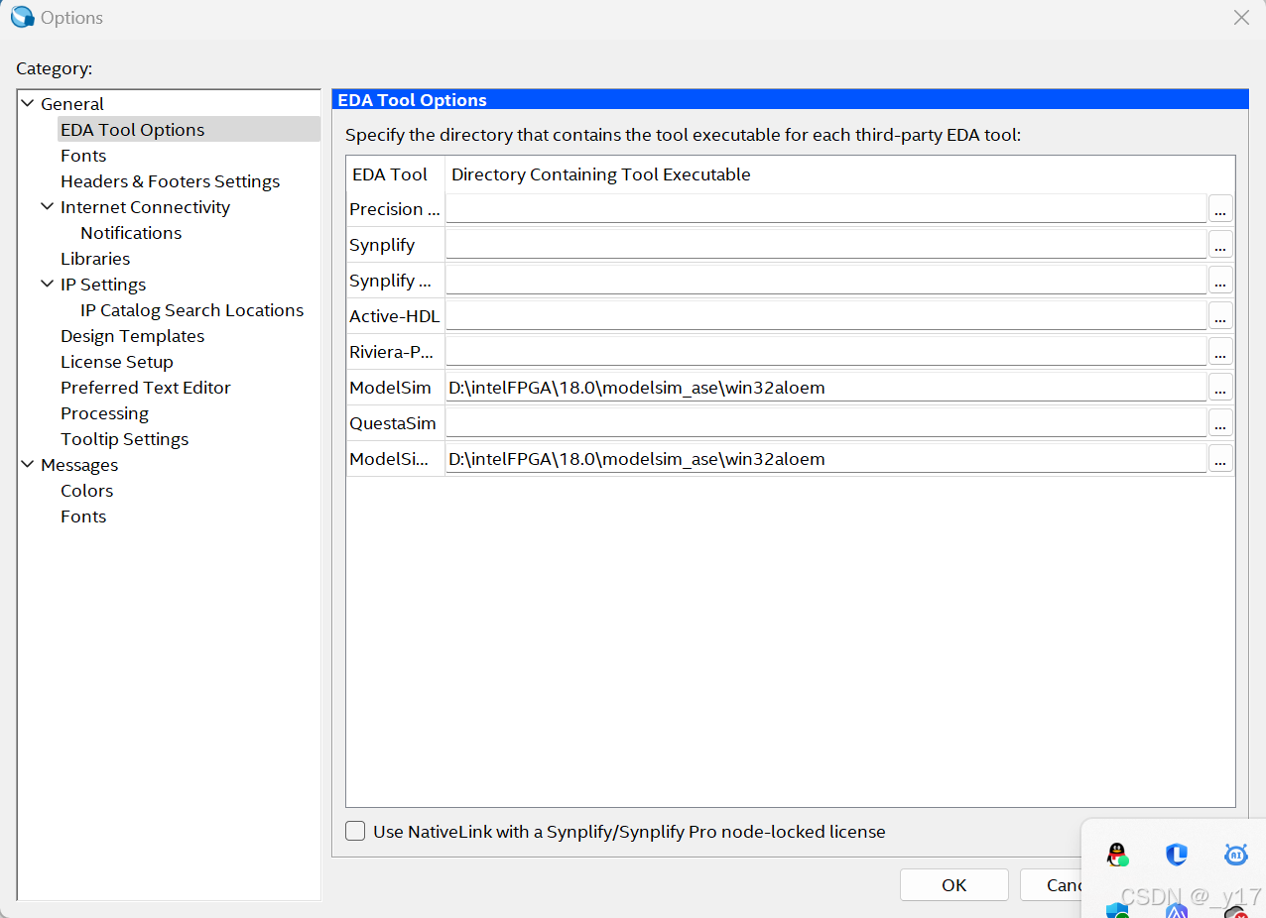The width and height of the screenshot is (1266, 918).
Task: Open Colors under Messages
Action: coord(86,491)
